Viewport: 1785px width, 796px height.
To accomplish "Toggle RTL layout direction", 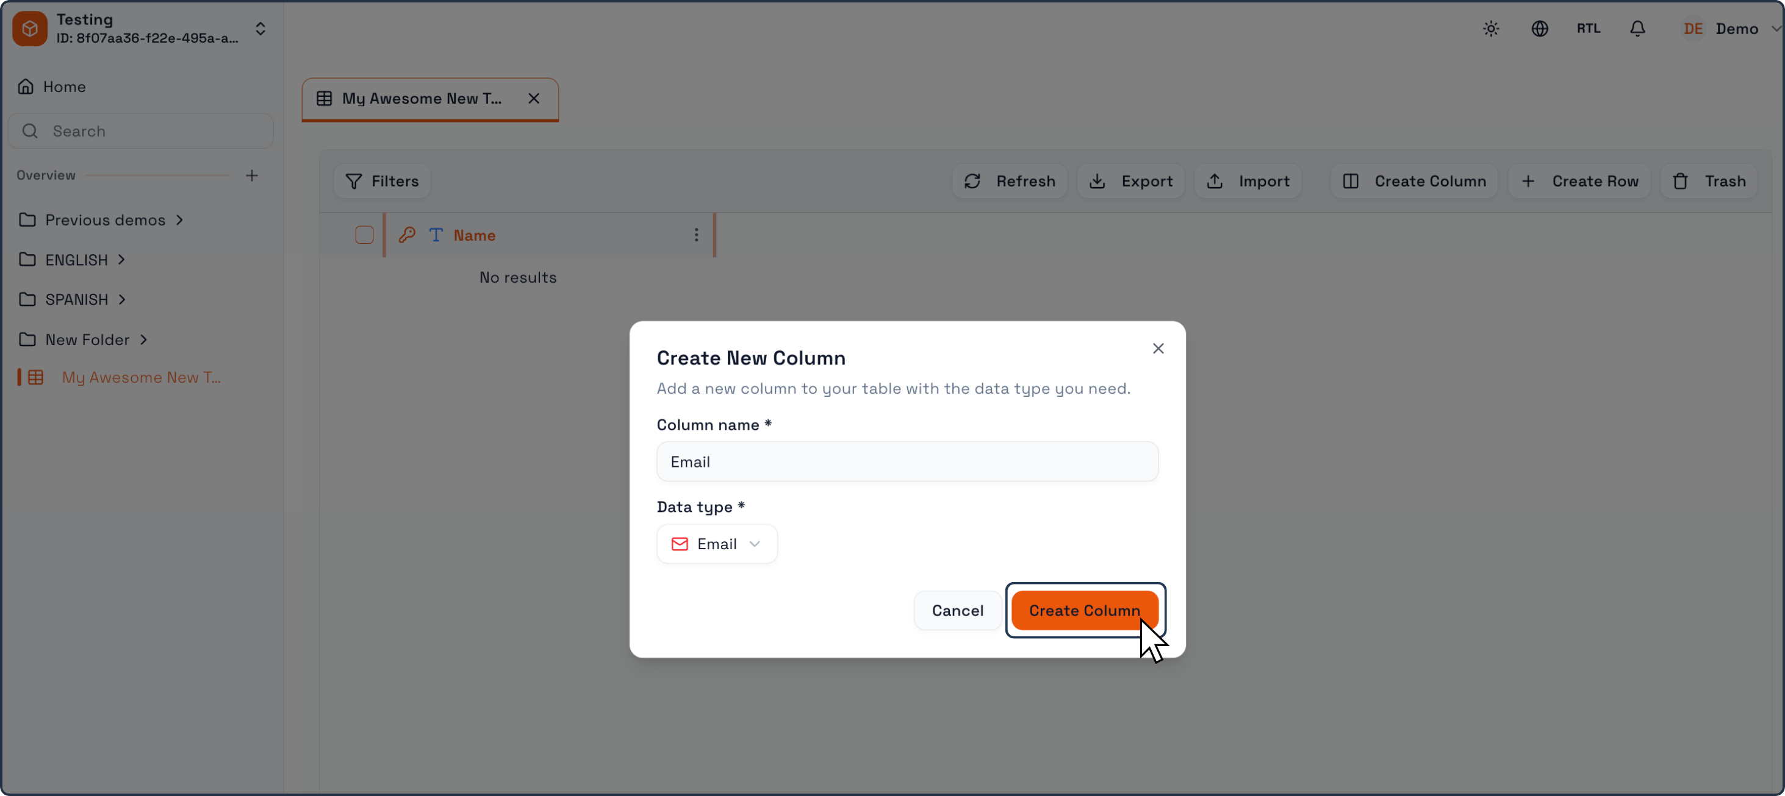I will pos(1587,29).
